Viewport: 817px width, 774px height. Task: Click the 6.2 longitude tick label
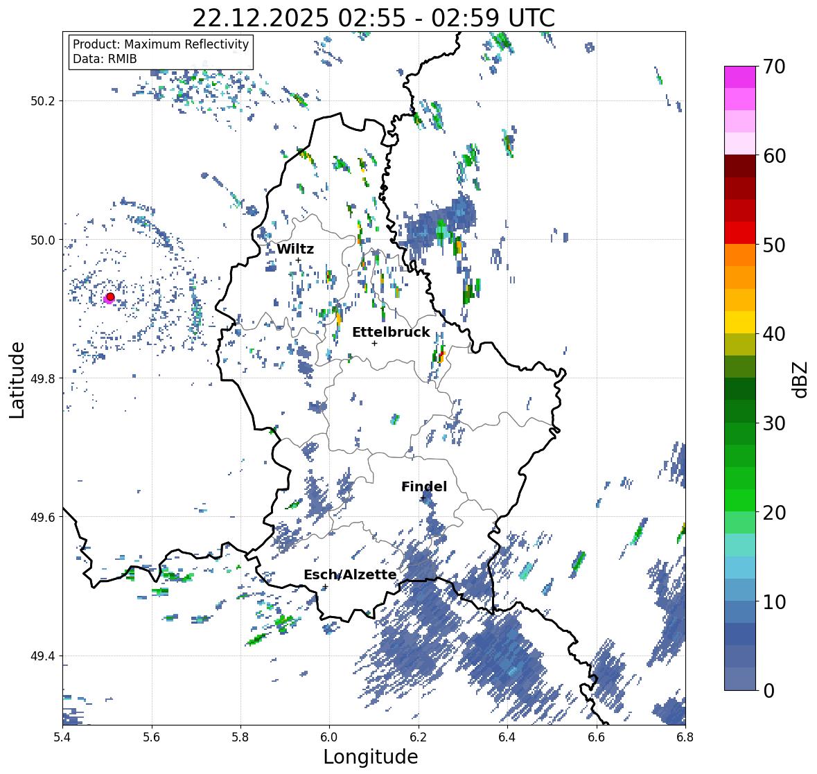[419, 737]
